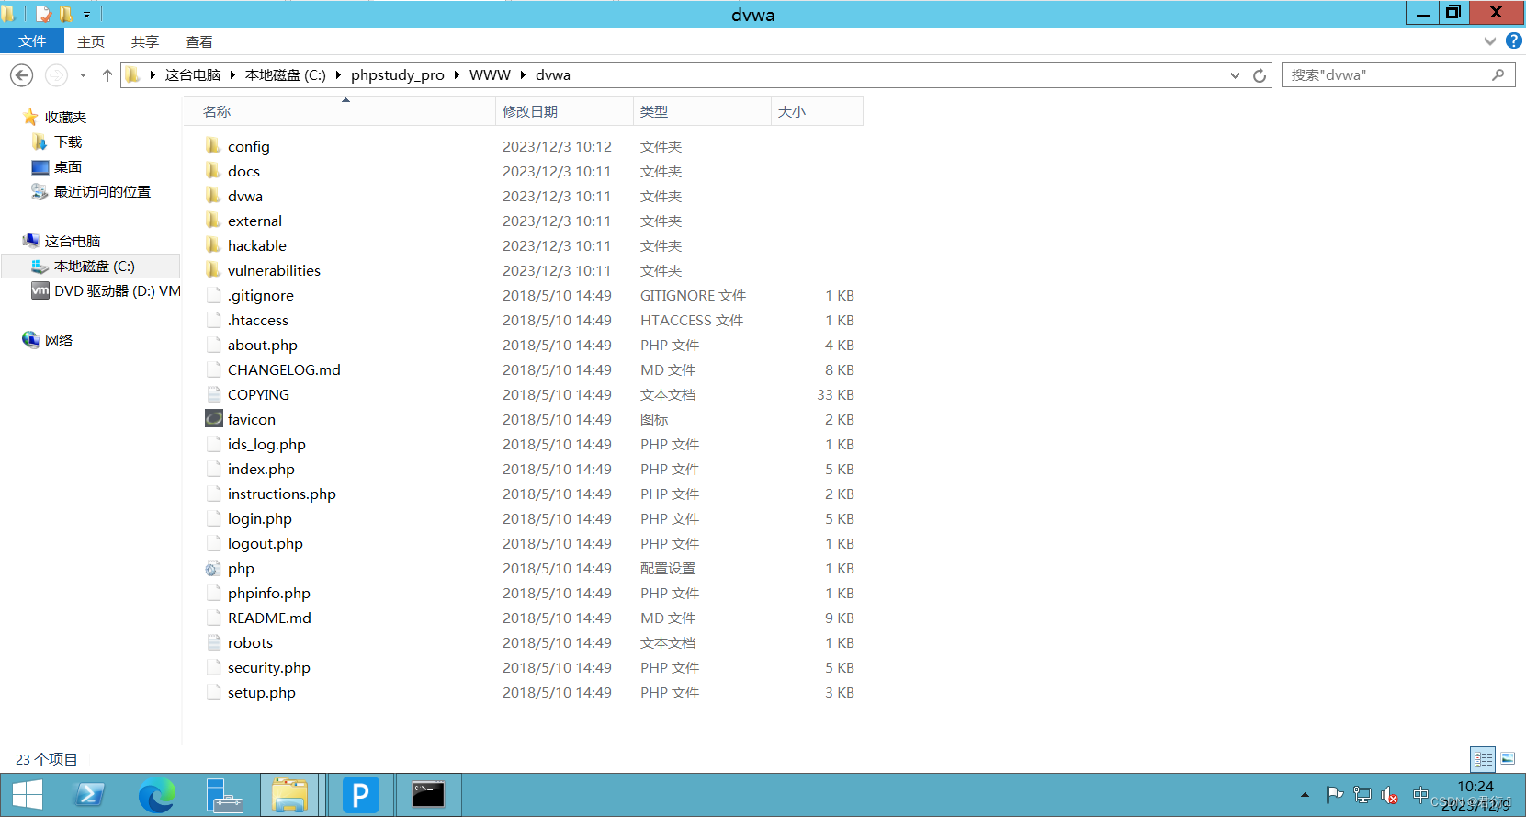
Task: Select the vulnerabilities folder icon
Action: 213,270
